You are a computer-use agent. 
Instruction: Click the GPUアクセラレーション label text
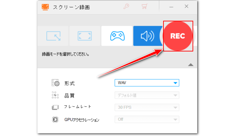(x=82, y=120)
